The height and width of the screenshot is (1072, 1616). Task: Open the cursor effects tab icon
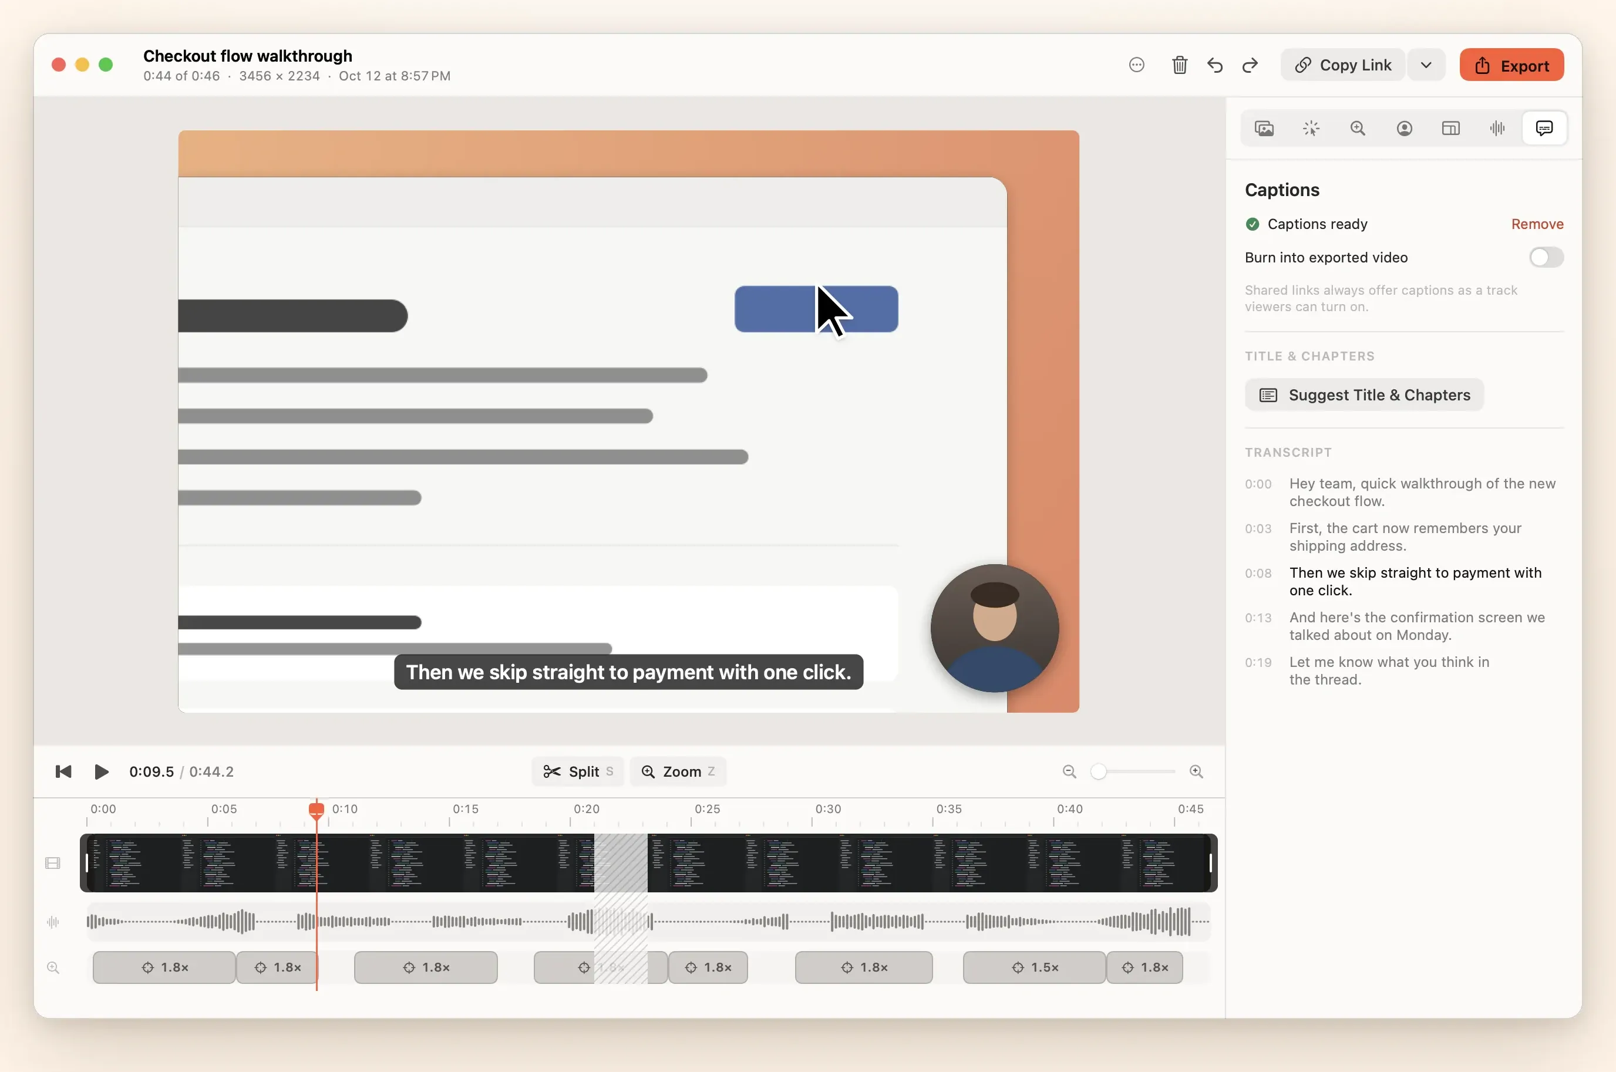tap(1311, 129)
